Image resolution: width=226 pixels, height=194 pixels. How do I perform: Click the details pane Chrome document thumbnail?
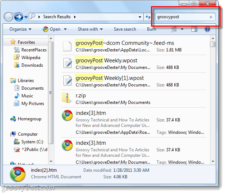click(18, 174)
